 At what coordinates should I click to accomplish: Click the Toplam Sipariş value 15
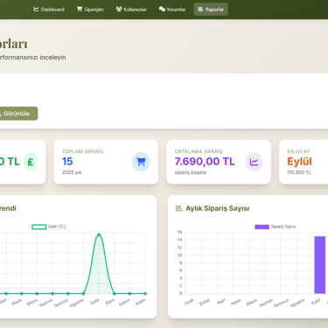(67, 162)
